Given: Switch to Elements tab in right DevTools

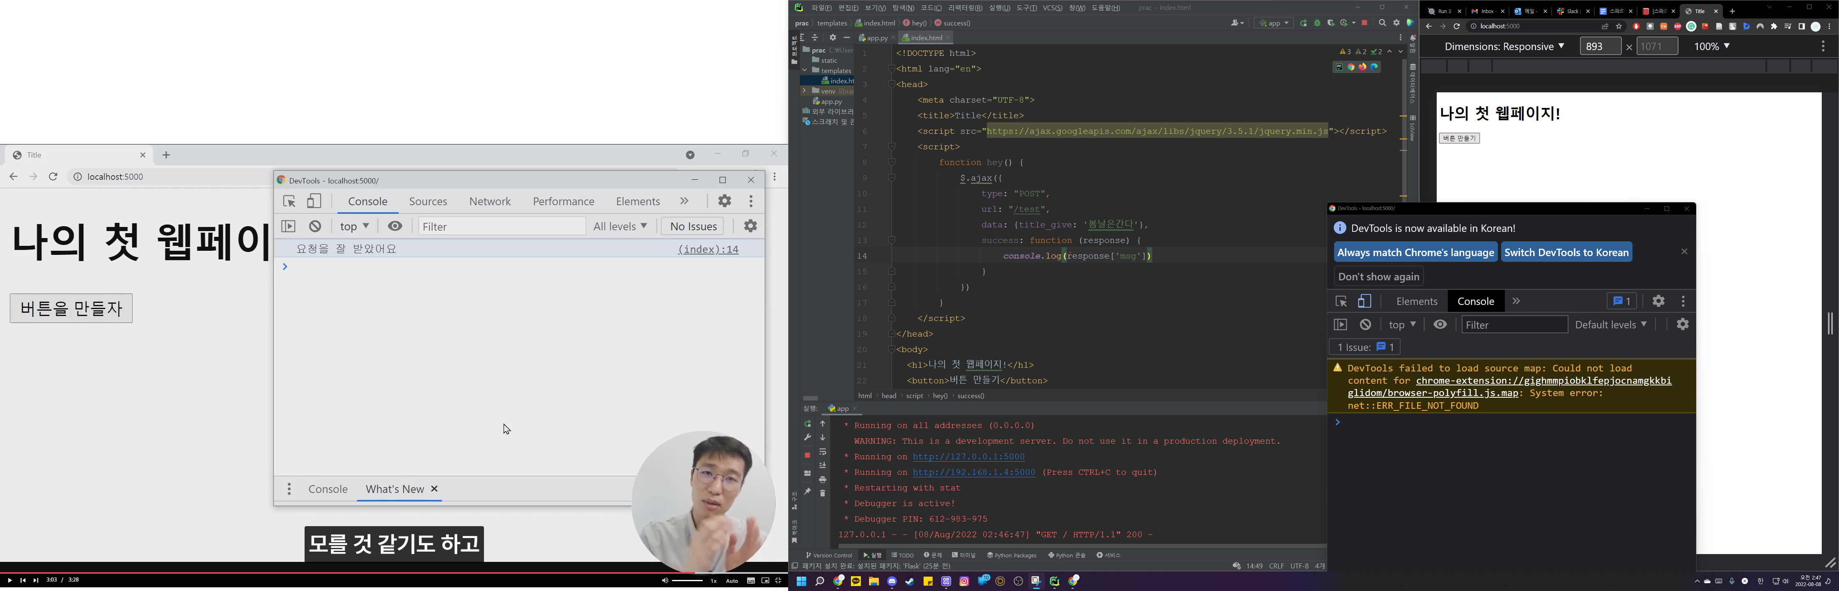Looking at the screenshot, I should [1416, 301].
